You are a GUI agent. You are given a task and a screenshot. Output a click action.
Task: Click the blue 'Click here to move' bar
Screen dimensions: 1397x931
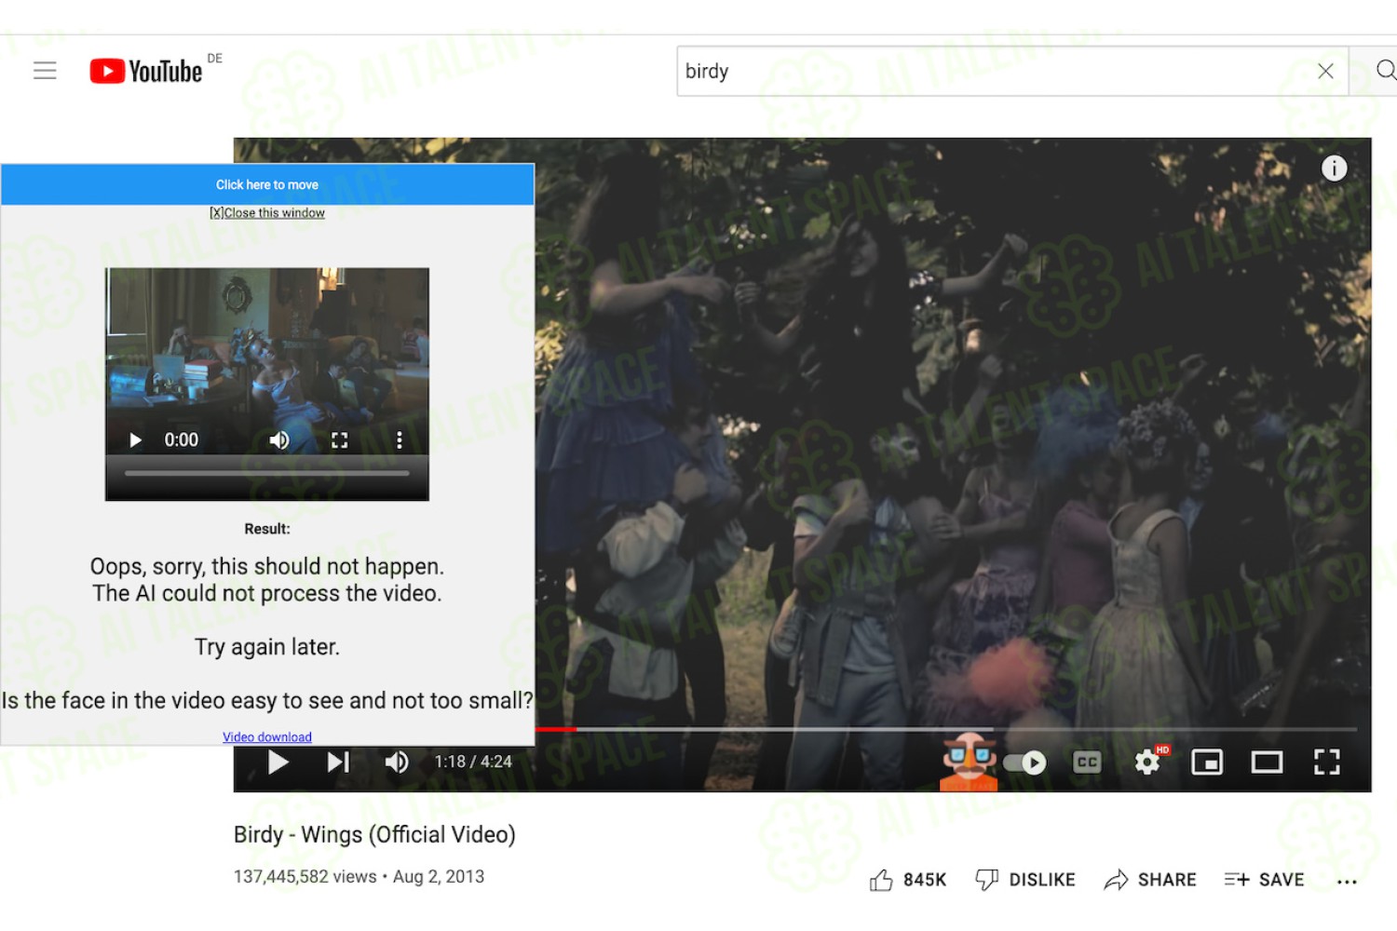tap(267, 184)
